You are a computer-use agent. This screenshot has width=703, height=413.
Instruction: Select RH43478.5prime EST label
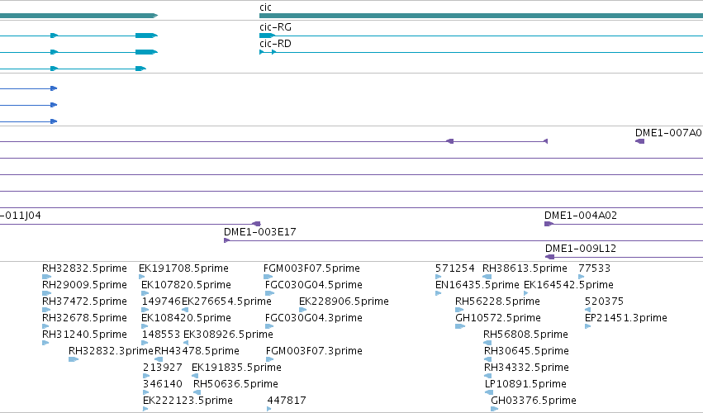coord(197,351)
